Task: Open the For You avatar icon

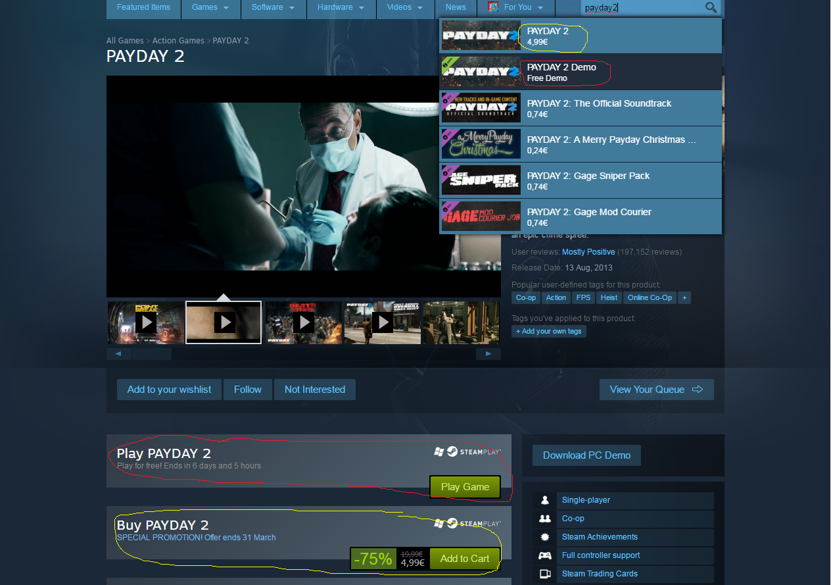Action: pos(493,7)
